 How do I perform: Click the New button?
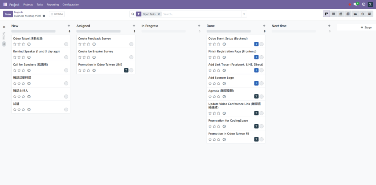tap(8, 14)
